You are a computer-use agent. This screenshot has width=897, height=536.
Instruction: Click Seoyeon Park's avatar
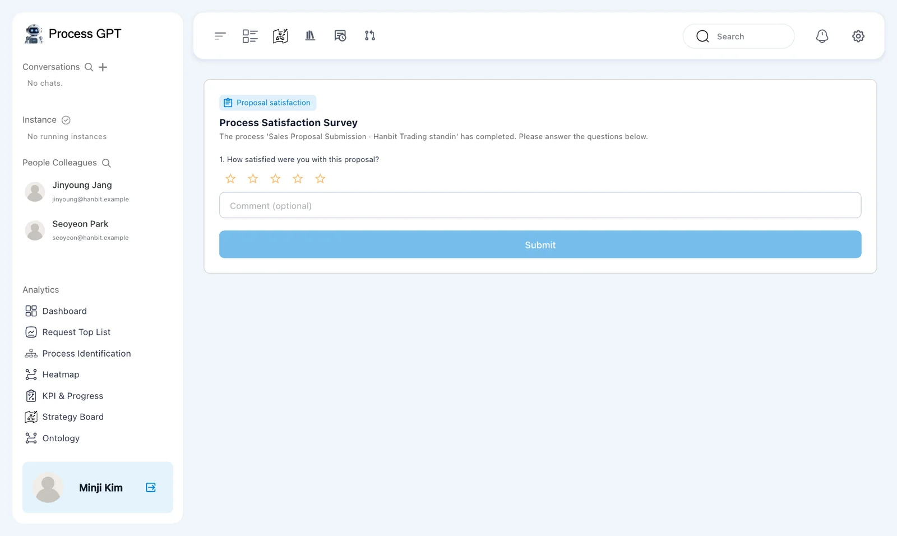[35, 230]
